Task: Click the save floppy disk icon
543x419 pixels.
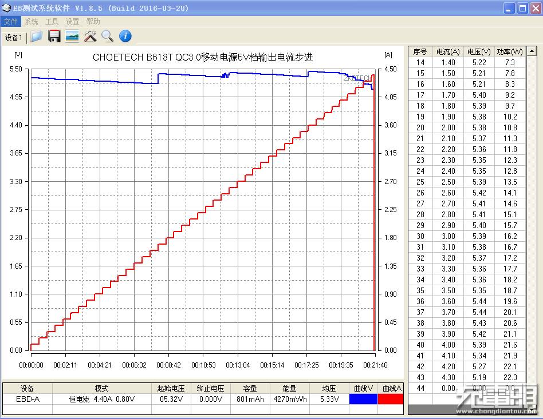Action: coord(54,36)
